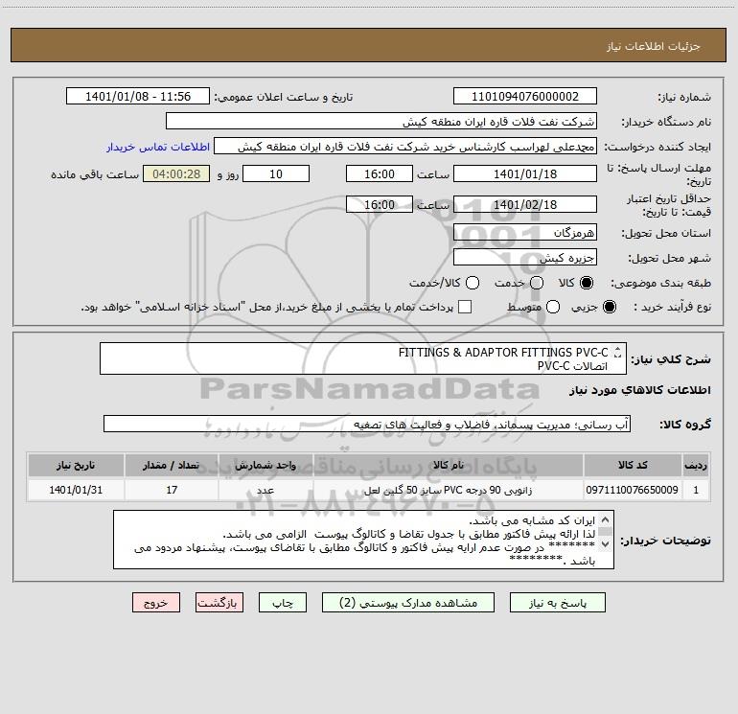Click the general description text 'FITTINGS & ADAPTOR FITTINGS PVC-C'
Viewport: 738px width, 714px height.
click(503, 353)
